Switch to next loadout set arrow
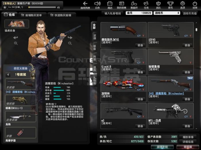This screenshot has height=150, width=201. click(x=33, y=75)
